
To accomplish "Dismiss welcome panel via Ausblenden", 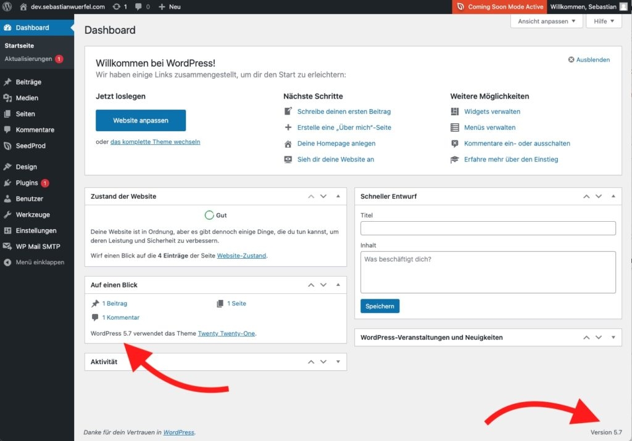I will [x=589, y=60].
